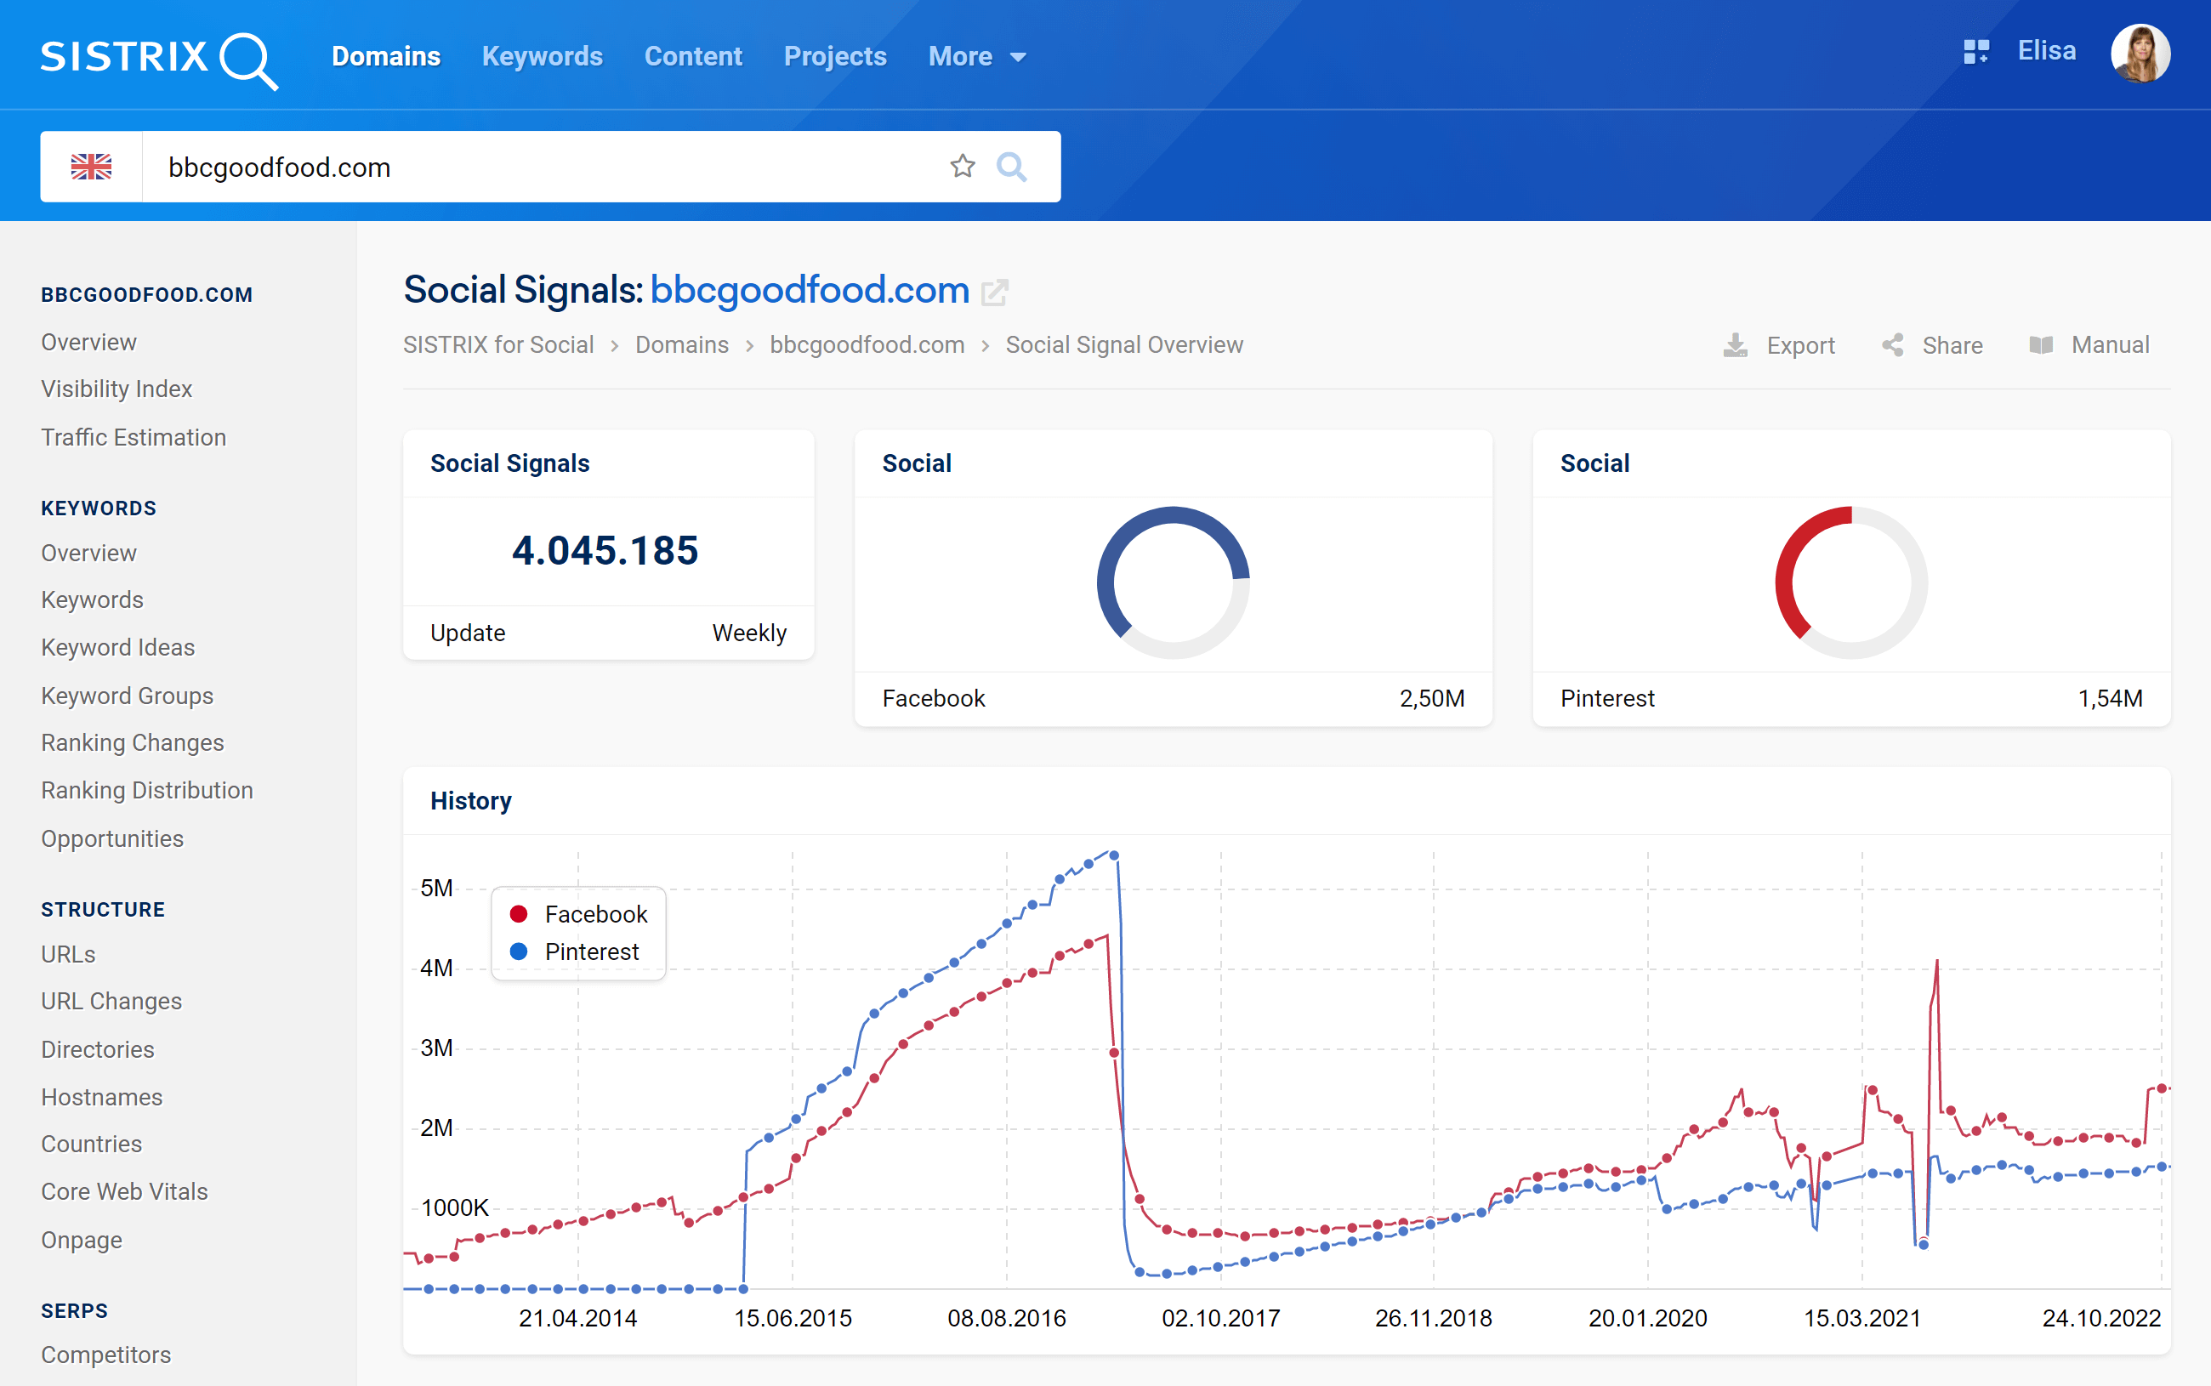Click the star/bookmark icon in search bar
The image size is (2211, 1386).
click(961, 164)
